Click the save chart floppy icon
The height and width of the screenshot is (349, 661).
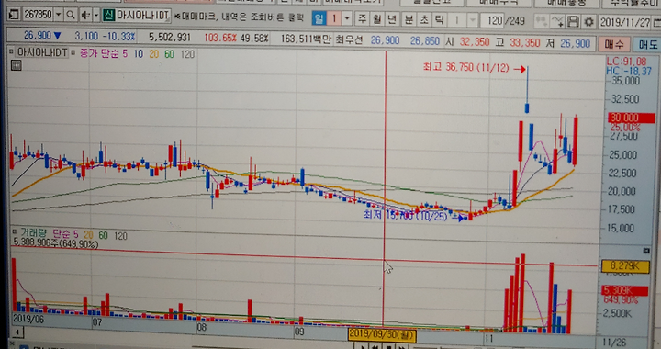[573, 21]
